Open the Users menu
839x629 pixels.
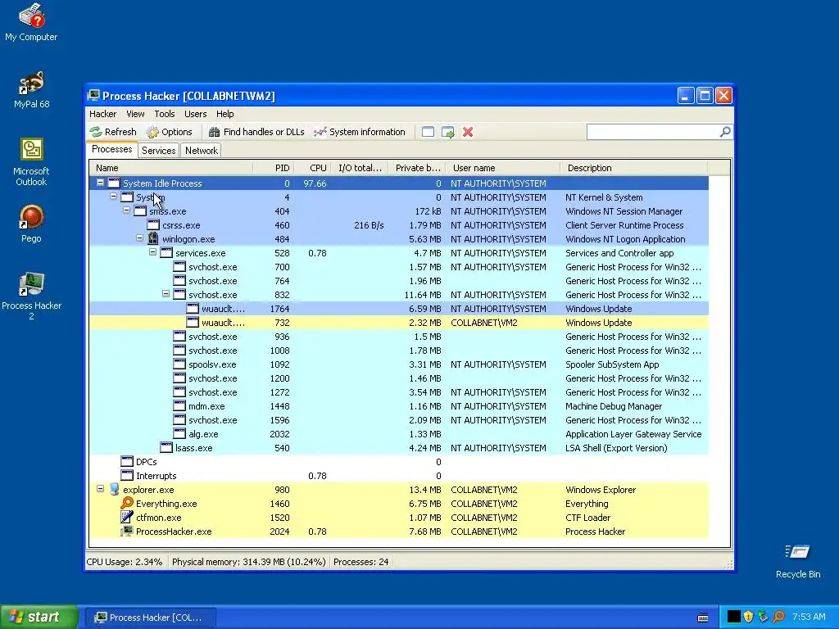pos(195,114)
